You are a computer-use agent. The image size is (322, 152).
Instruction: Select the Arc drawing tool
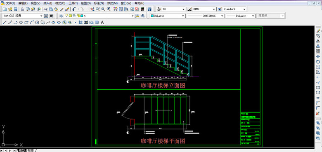[32, 22]
